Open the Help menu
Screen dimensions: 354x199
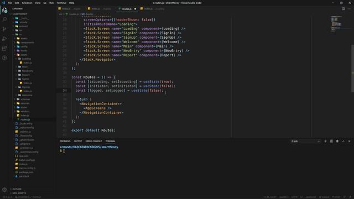[x=71, y=3]
